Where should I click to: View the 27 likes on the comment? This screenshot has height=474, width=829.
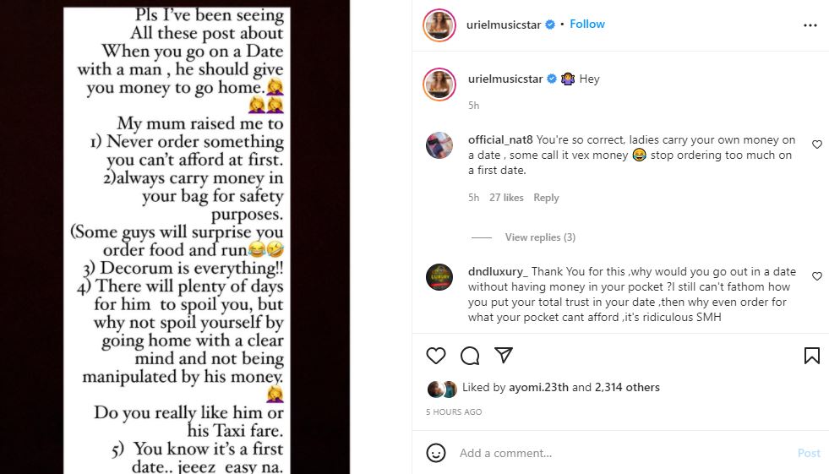click(506, 198)
